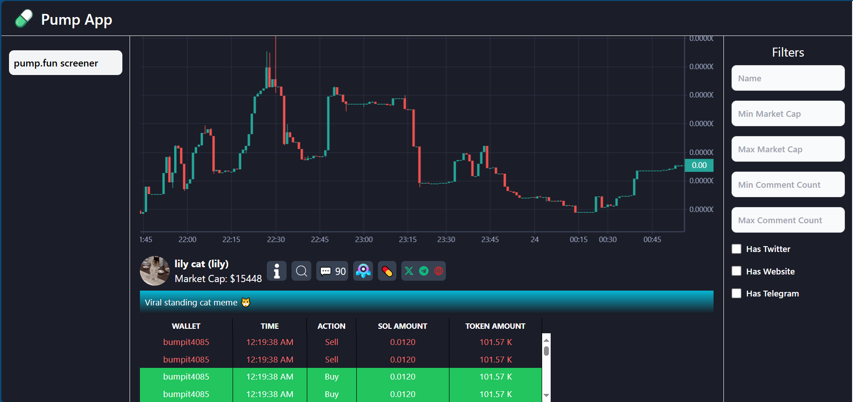Viewport: 853px width, 402px height.
Task: Tick the Has Telegram checkbox
Action: point(736,293)
